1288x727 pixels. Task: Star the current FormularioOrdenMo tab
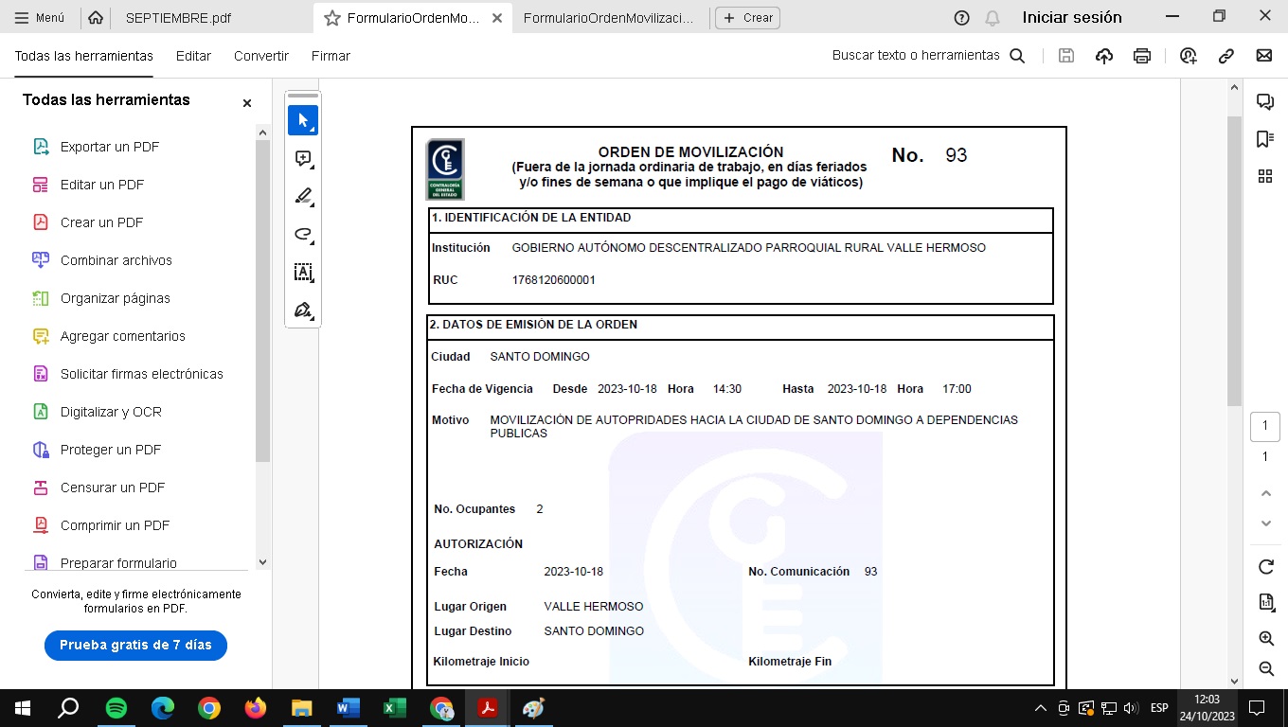(331, 18)
